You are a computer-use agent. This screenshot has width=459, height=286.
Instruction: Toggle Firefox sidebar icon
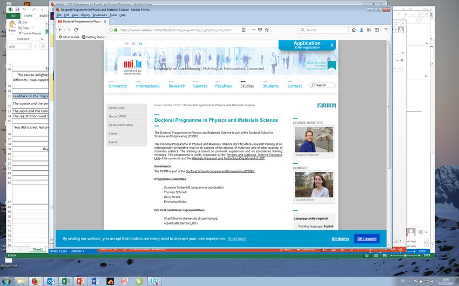tap(377, 30)
